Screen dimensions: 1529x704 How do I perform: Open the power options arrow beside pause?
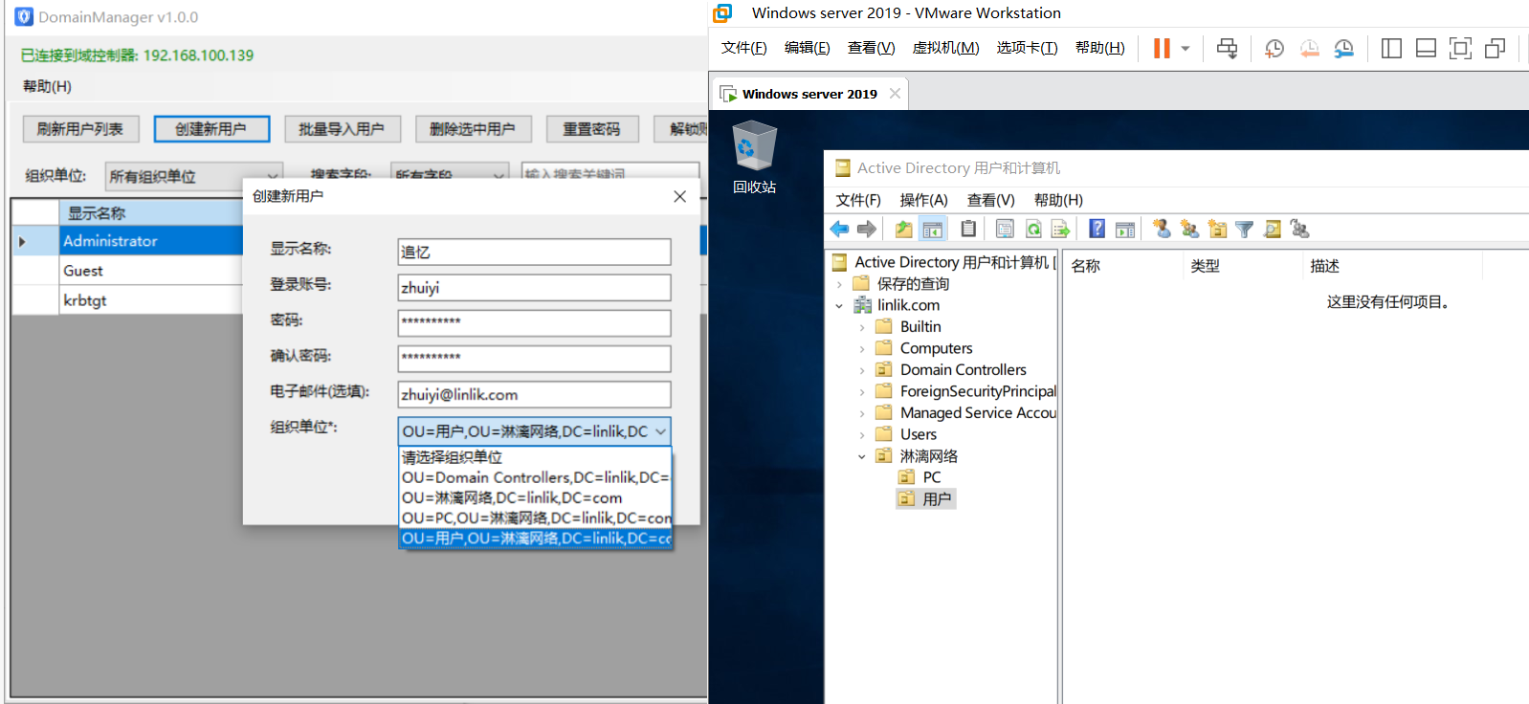pyautogui.click(x=1186, y=48)
